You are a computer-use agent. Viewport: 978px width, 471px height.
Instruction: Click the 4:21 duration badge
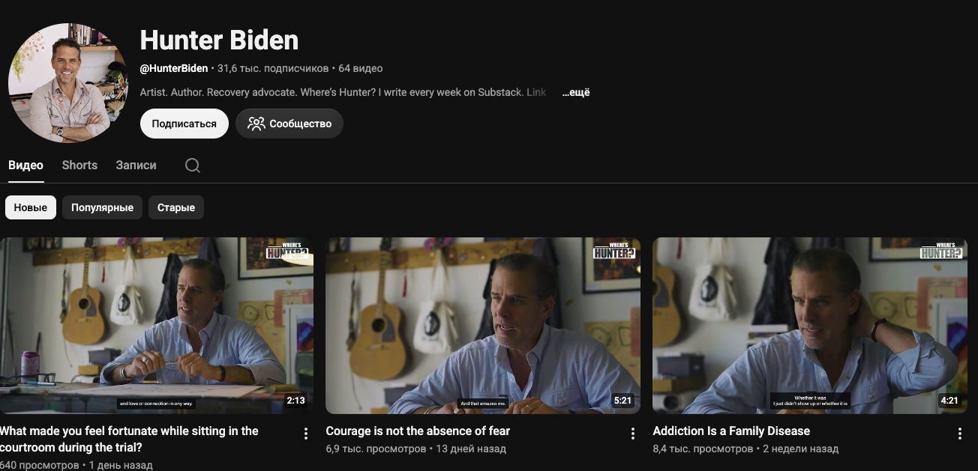coord(949,401)
